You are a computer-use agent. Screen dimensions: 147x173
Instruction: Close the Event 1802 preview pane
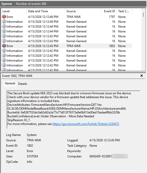point(142,76)
